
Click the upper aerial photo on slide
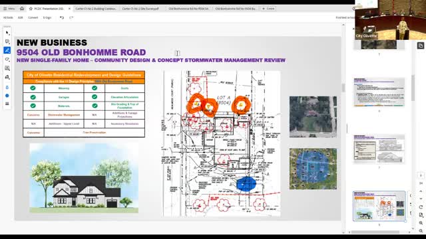pyautogui.click(x=313, y=117)
